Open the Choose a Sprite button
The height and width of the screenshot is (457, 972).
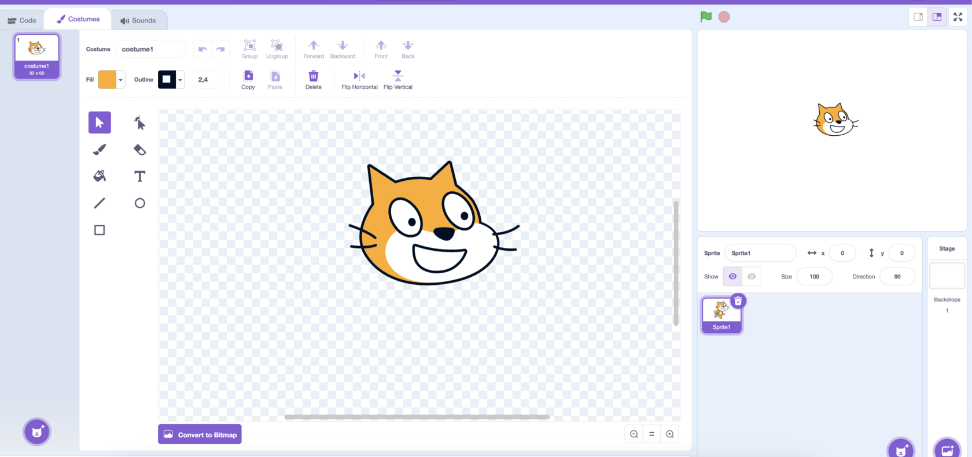click(901, 449)
